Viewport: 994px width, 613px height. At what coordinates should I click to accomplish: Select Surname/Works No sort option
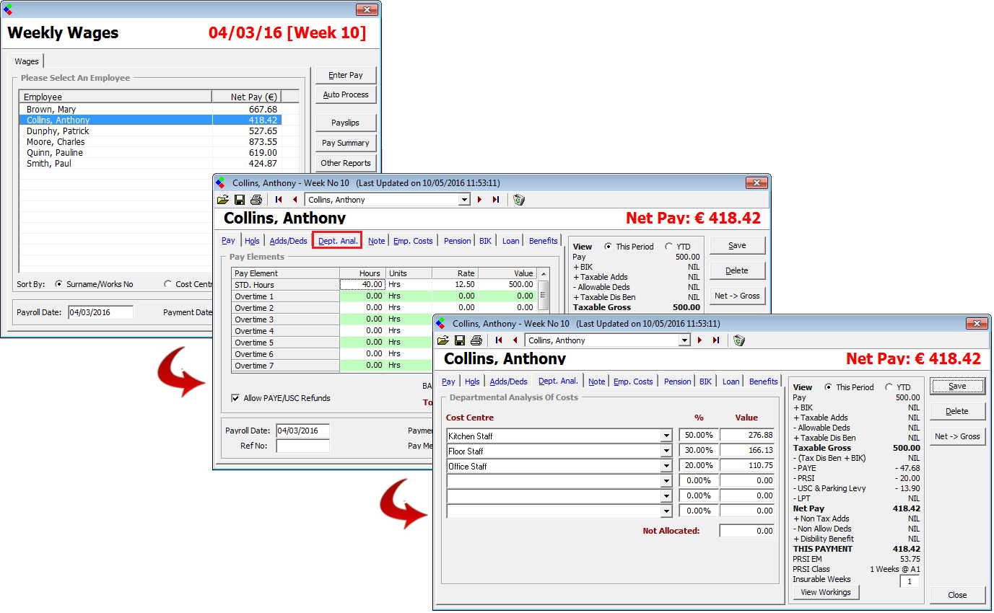point(58,284)
